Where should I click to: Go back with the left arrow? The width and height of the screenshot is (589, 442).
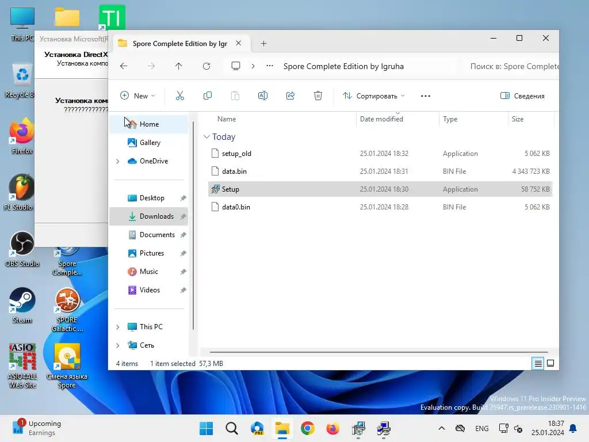click(124, 66)
